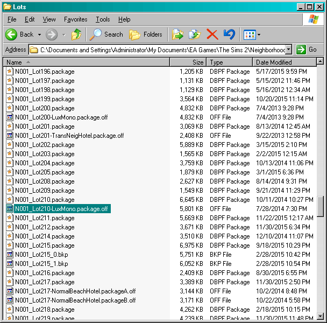
Task: Open the Favorites menu
Action: [76, 19]
